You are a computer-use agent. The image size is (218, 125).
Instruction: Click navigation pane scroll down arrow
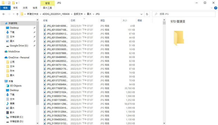[x=37, y=123]
